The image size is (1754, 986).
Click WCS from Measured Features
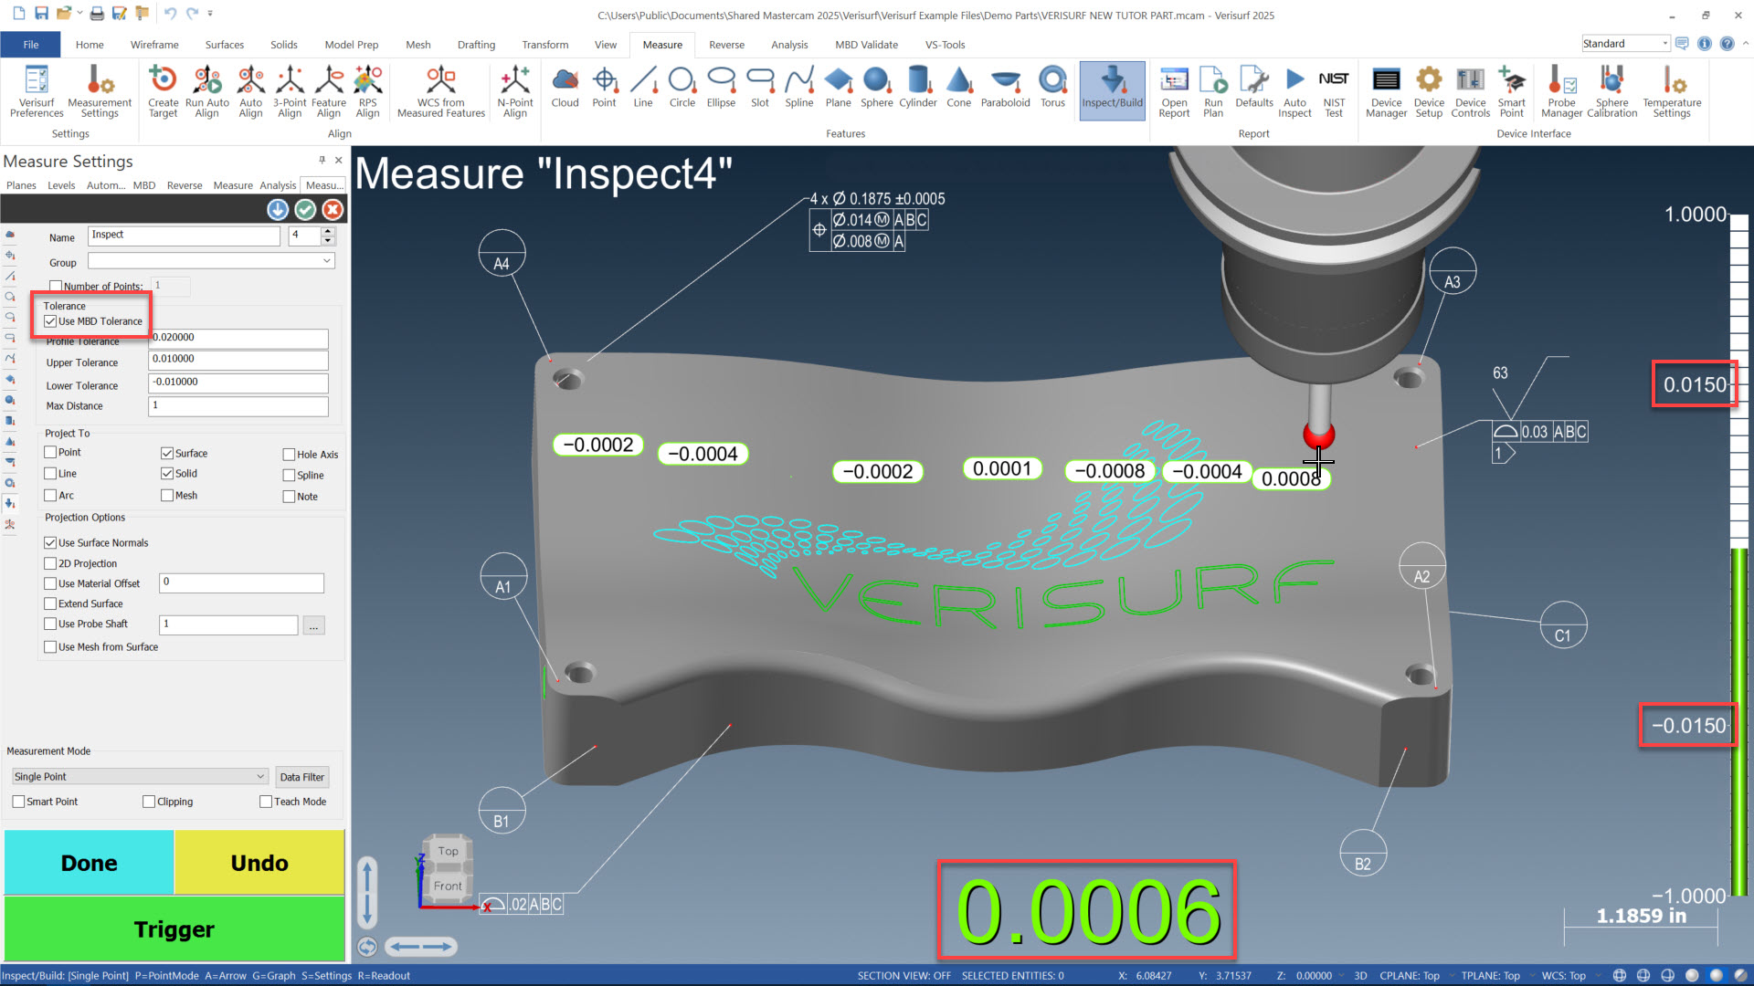[441, 91]
